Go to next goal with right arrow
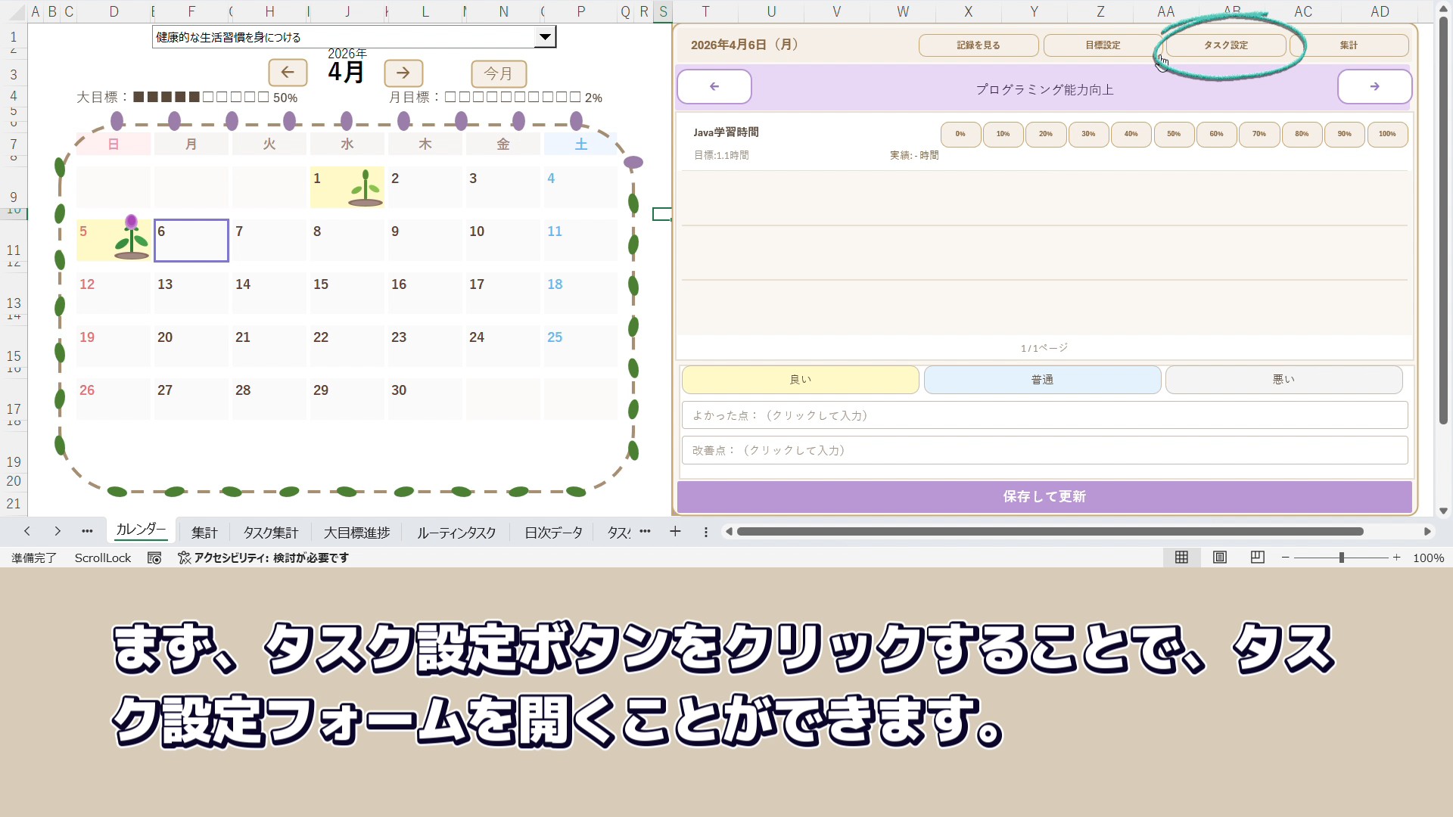This screenshot has width=1453, height=817. coord(1374,87)
